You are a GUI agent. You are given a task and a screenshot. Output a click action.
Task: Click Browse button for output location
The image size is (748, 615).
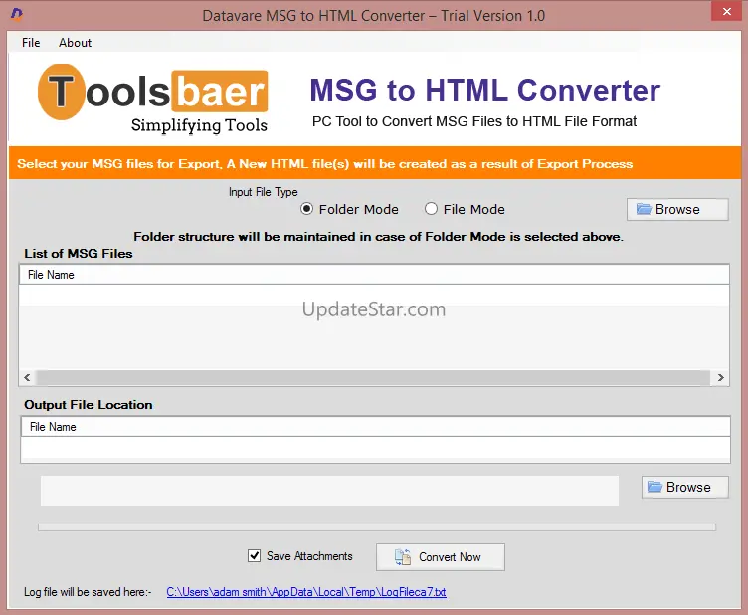tap(685, 487)
